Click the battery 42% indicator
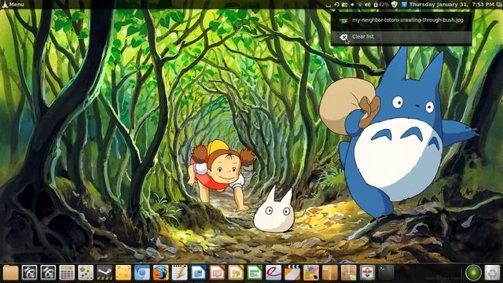Viewport: 503px width, 283px height. pos(380,5)
